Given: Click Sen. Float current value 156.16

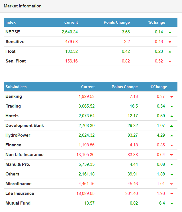Looking at the screenshot, I should coord(71,61).
